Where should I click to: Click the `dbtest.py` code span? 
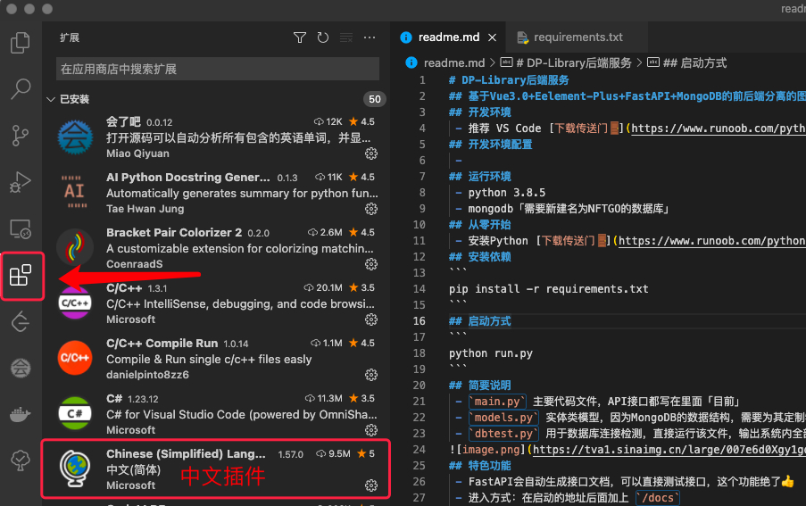pyautogui.click(x=503, y=434)
